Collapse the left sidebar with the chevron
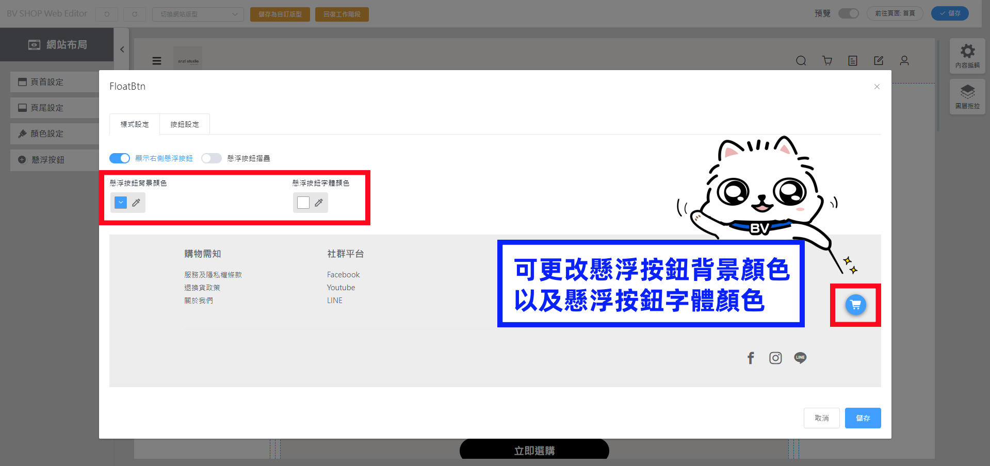Screen dimensions: 990x466 [x=122, y=49]
